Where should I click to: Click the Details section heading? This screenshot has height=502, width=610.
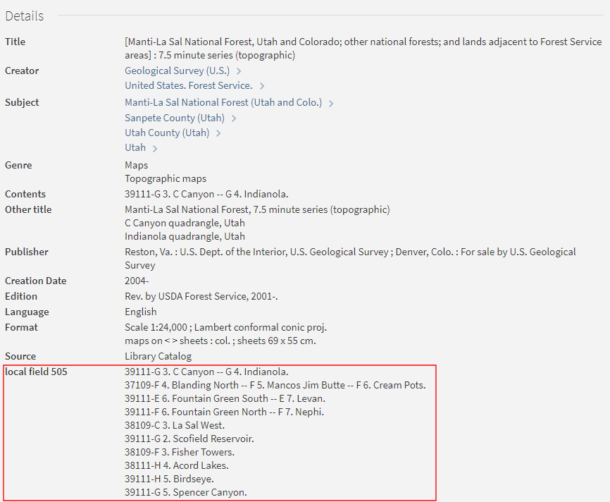[24, 16]
